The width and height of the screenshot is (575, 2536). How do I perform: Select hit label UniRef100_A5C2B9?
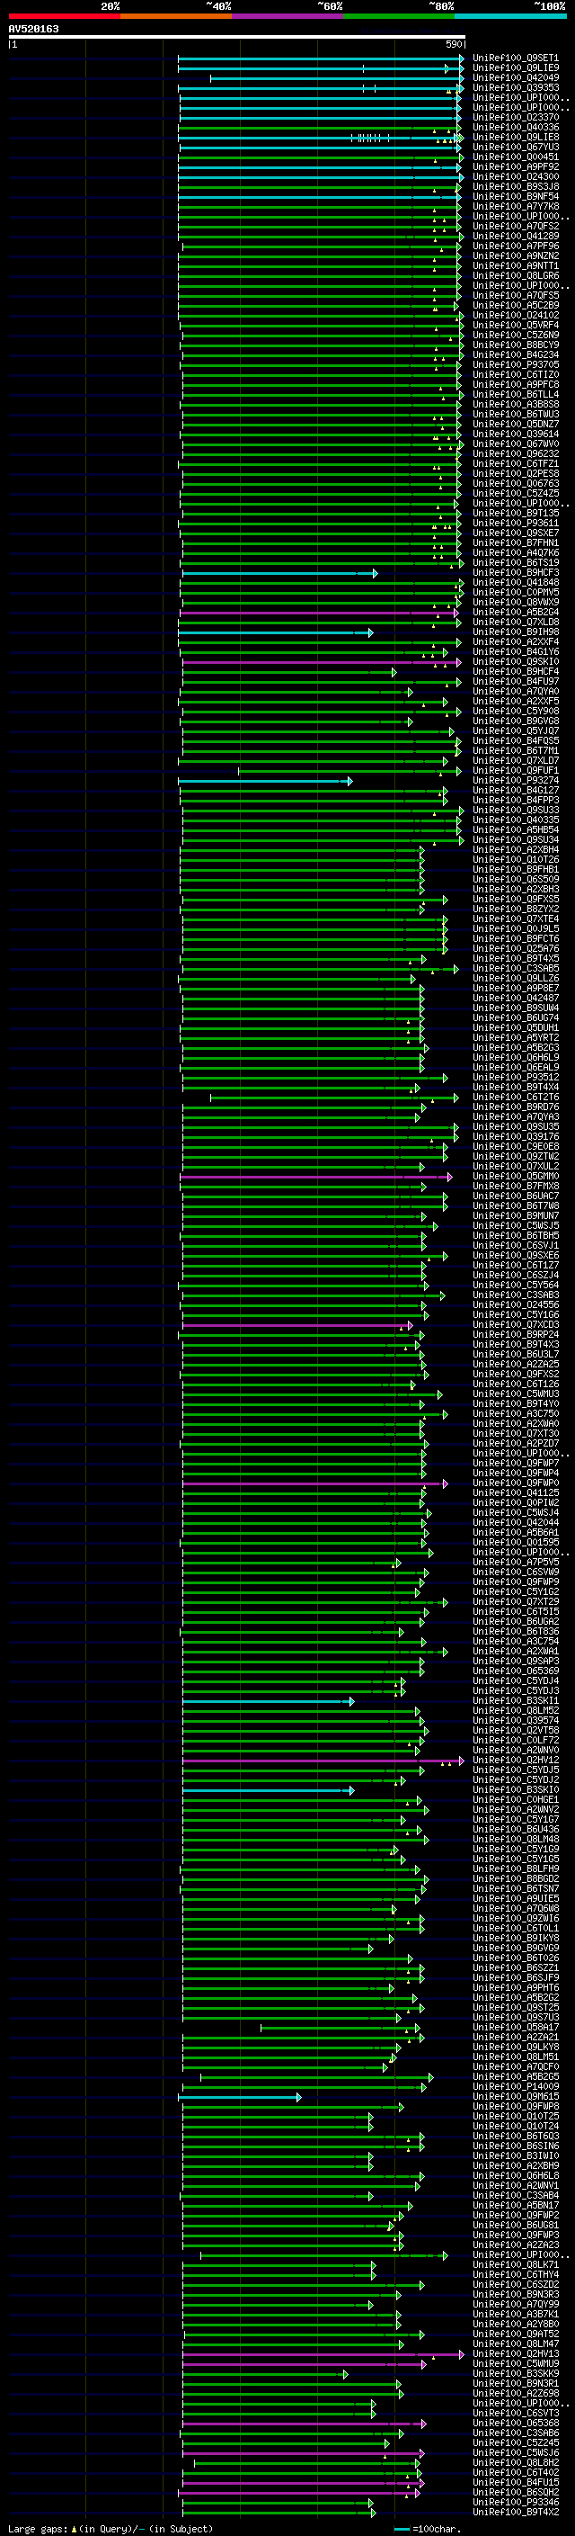click(515, 305)
